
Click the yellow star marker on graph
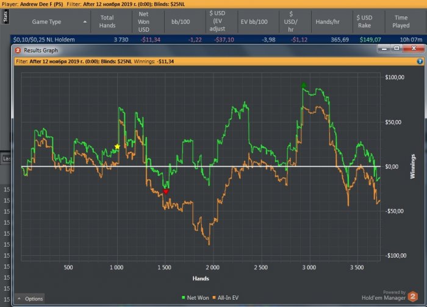(x=117, y=147)
